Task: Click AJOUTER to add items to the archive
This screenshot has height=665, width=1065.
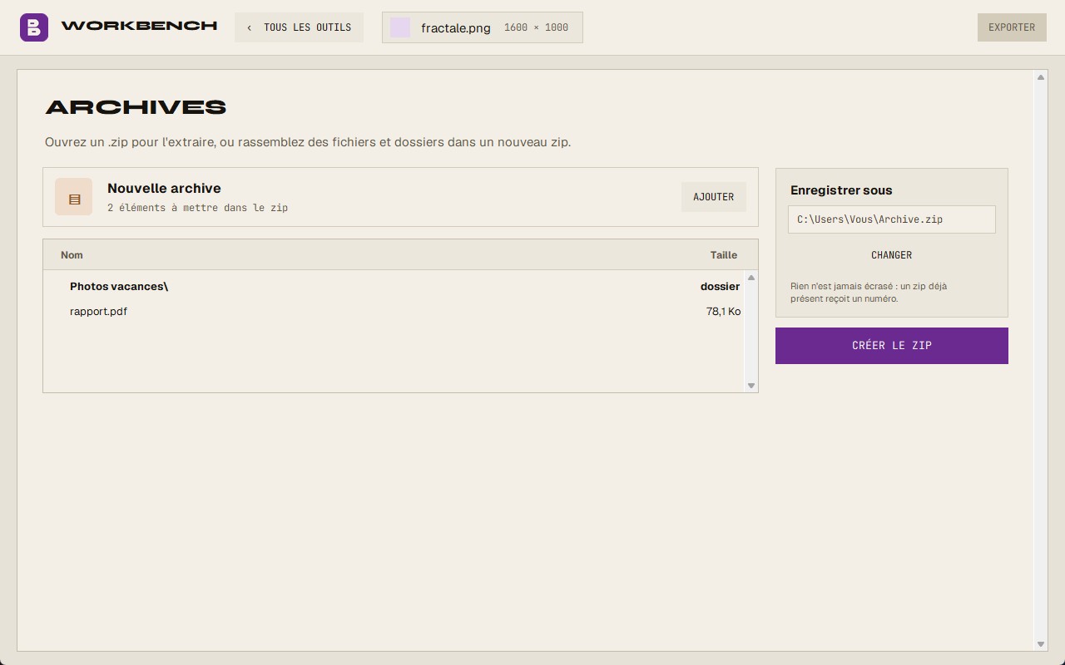Action: point(714,197)
